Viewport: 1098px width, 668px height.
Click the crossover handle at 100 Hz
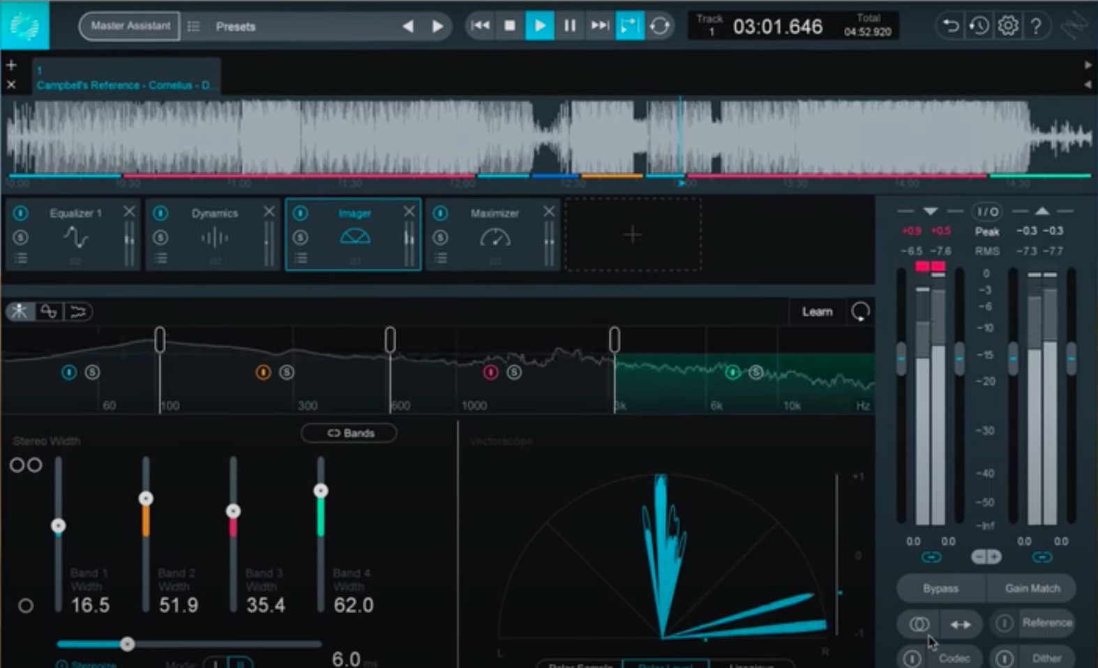tap(160, 340)
